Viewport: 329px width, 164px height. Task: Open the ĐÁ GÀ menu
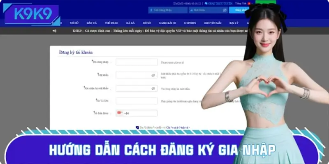[x=130, y=23]
